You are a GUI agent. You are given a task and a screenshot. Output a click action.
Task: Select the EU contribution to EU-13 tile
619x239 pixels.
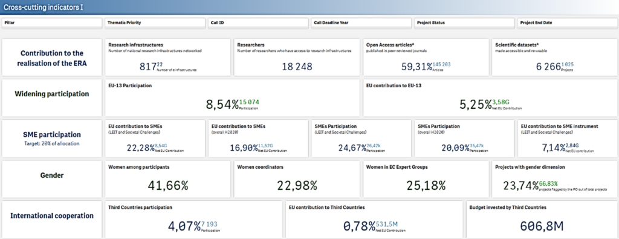point(490,98)
